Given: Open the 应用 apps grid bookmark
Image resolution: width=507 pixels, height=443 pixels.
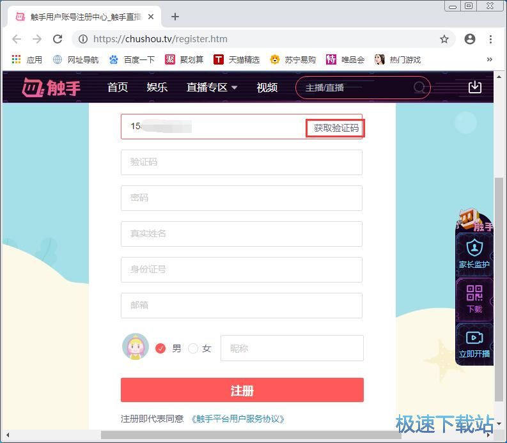Looking at the screenshot, I should 27,60.
